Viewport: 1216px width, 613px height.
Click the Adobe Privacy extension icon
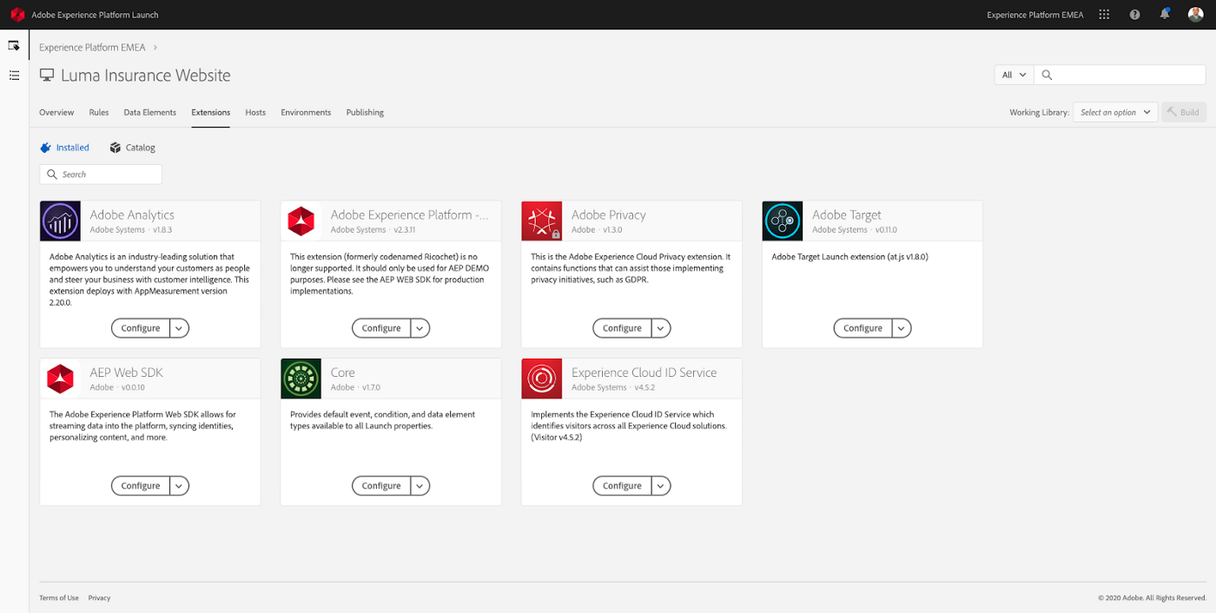[541, 221]
